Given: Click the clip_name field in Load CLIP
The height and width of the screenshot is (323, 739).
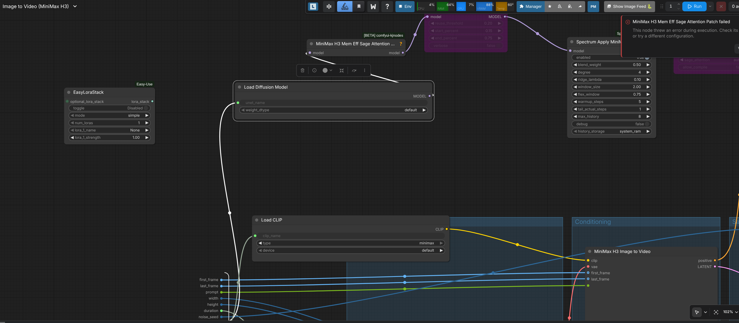Looking at the screenshot, I should coord(351,236).
